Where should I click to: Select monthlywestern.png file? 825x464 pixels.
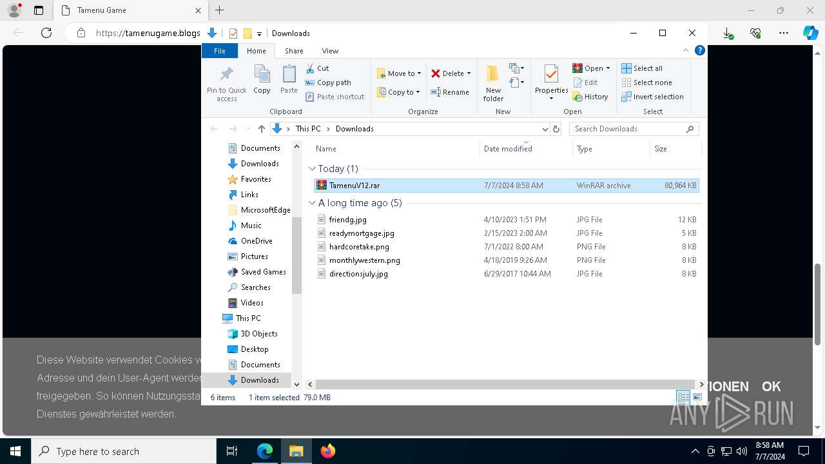point(506,260)
